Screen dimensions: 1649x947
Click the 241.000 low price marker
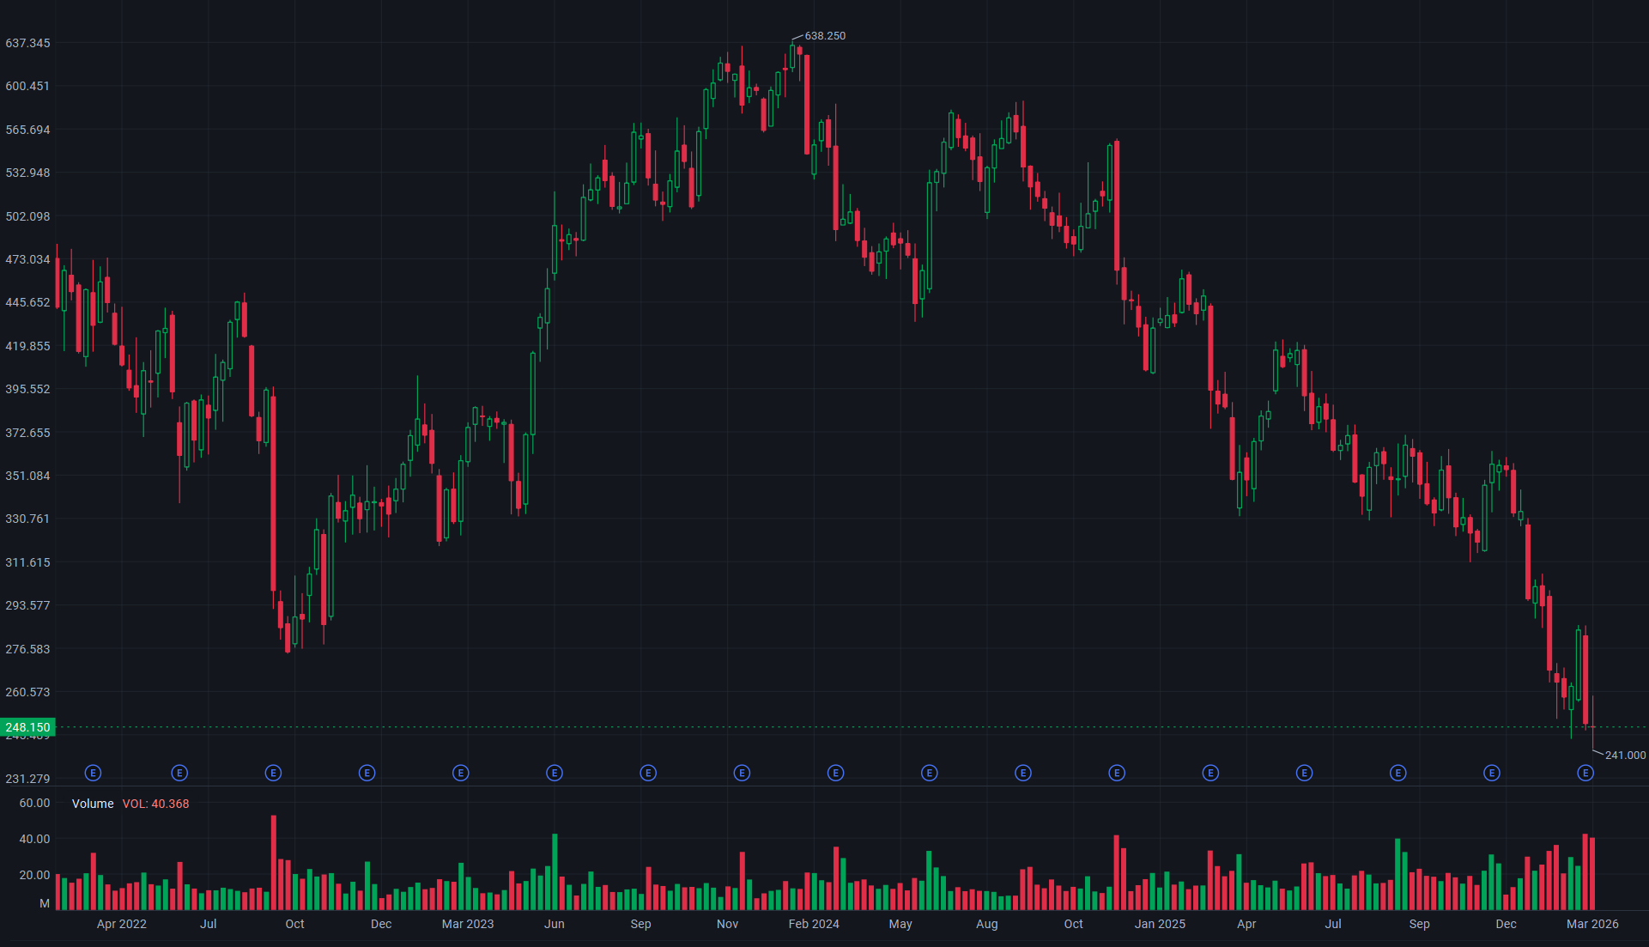1625,756
